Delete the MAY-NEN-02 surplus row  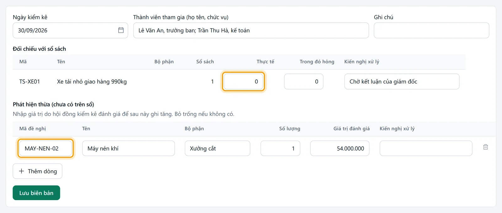coord(485,147)
